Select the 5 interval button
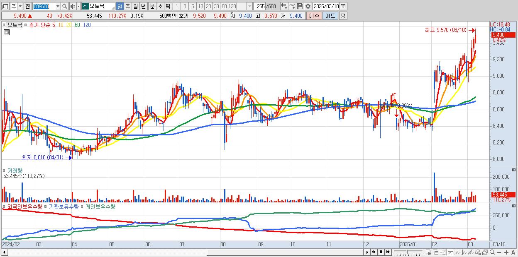Image resolution: width=518 pixels, height=257 pixels. tap(193, 6)
